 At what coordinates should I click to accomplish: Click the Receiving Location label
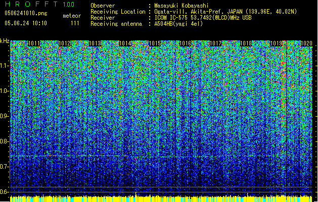tap(118, 12)
